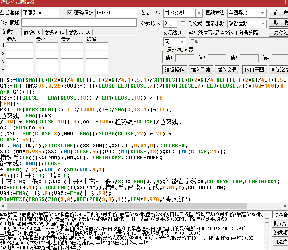Click the 插入资源 button
Viewport: 288px width, 250px height.
point(227,70)
